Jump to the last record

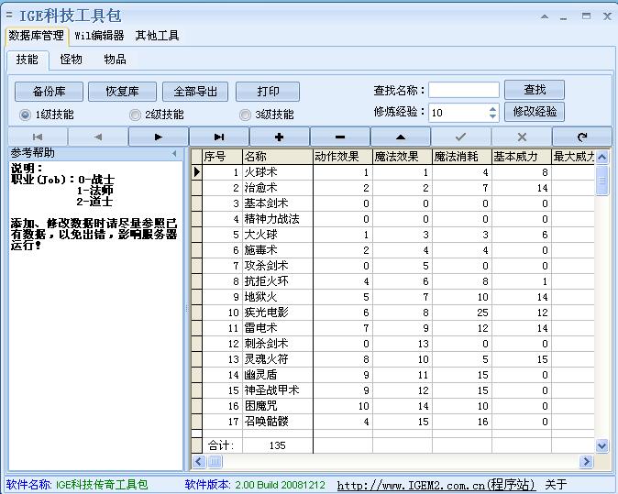[x=218, y=137]
